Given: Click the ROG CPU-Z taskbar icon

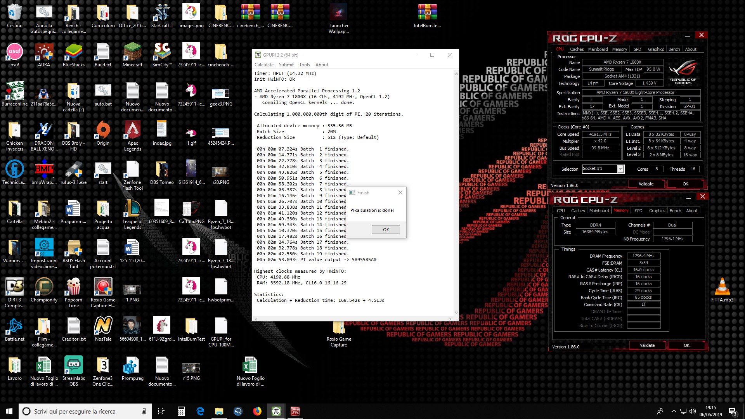Looking at the screenshot, I should coord(295,411).
